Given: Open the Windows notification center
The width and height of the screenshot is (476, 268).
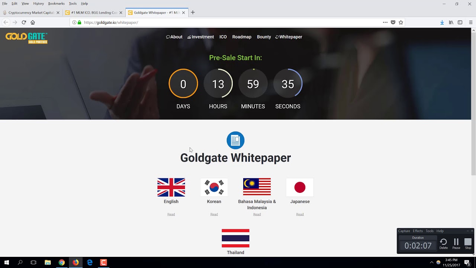Looking at the screenshot, I should 467,262.
